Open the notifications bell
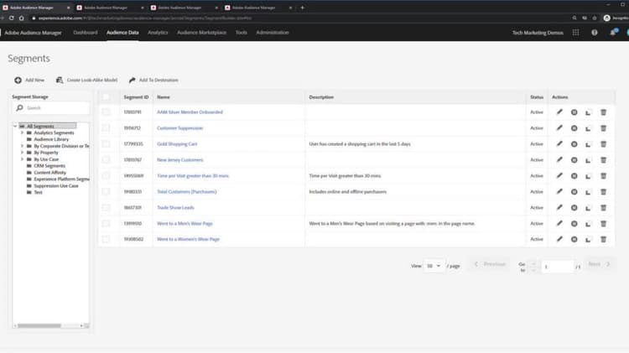The image size is (629, 353). point(613,32)
